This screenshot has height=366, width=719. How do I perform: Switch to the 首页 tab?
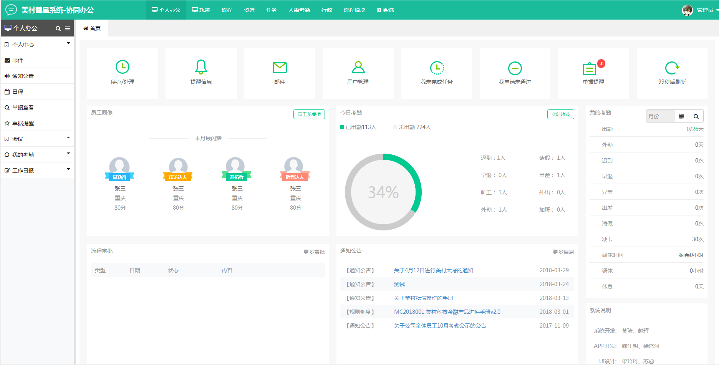92,28
